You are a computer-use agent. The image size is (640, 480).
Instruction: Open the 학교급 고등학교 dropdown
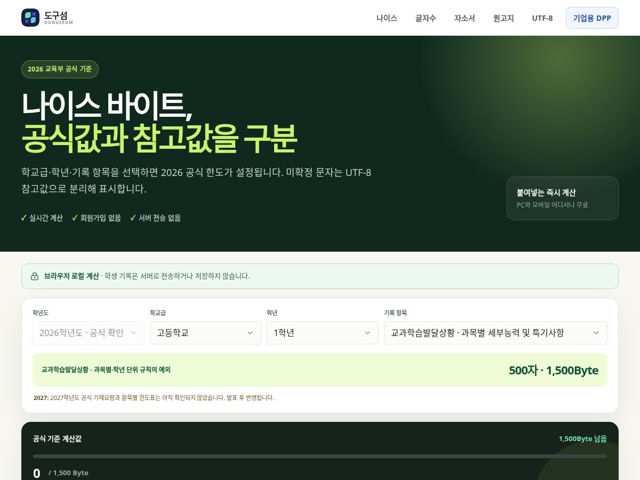[x=205, y=333]
